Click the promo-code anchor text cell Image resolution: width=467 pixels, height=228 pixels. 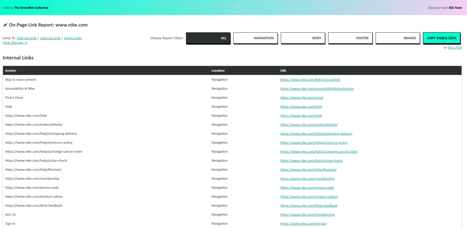point(32,188)
